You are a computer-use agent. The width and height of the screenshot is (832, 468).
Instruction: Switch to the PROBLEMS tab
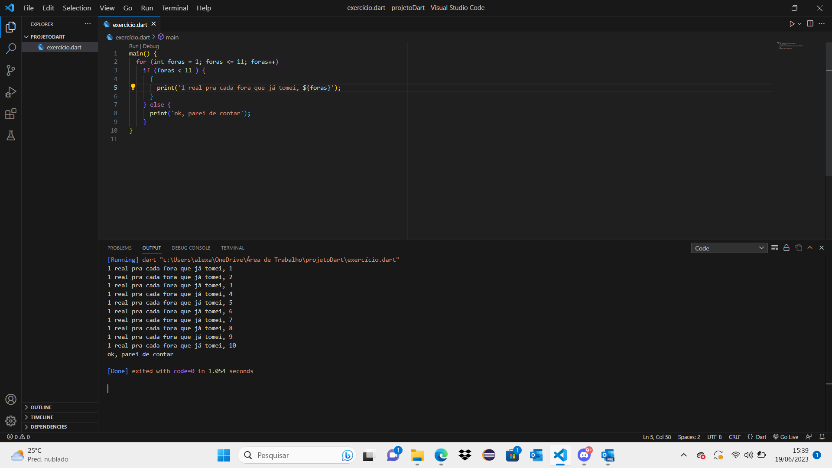[x=120, y=247]
